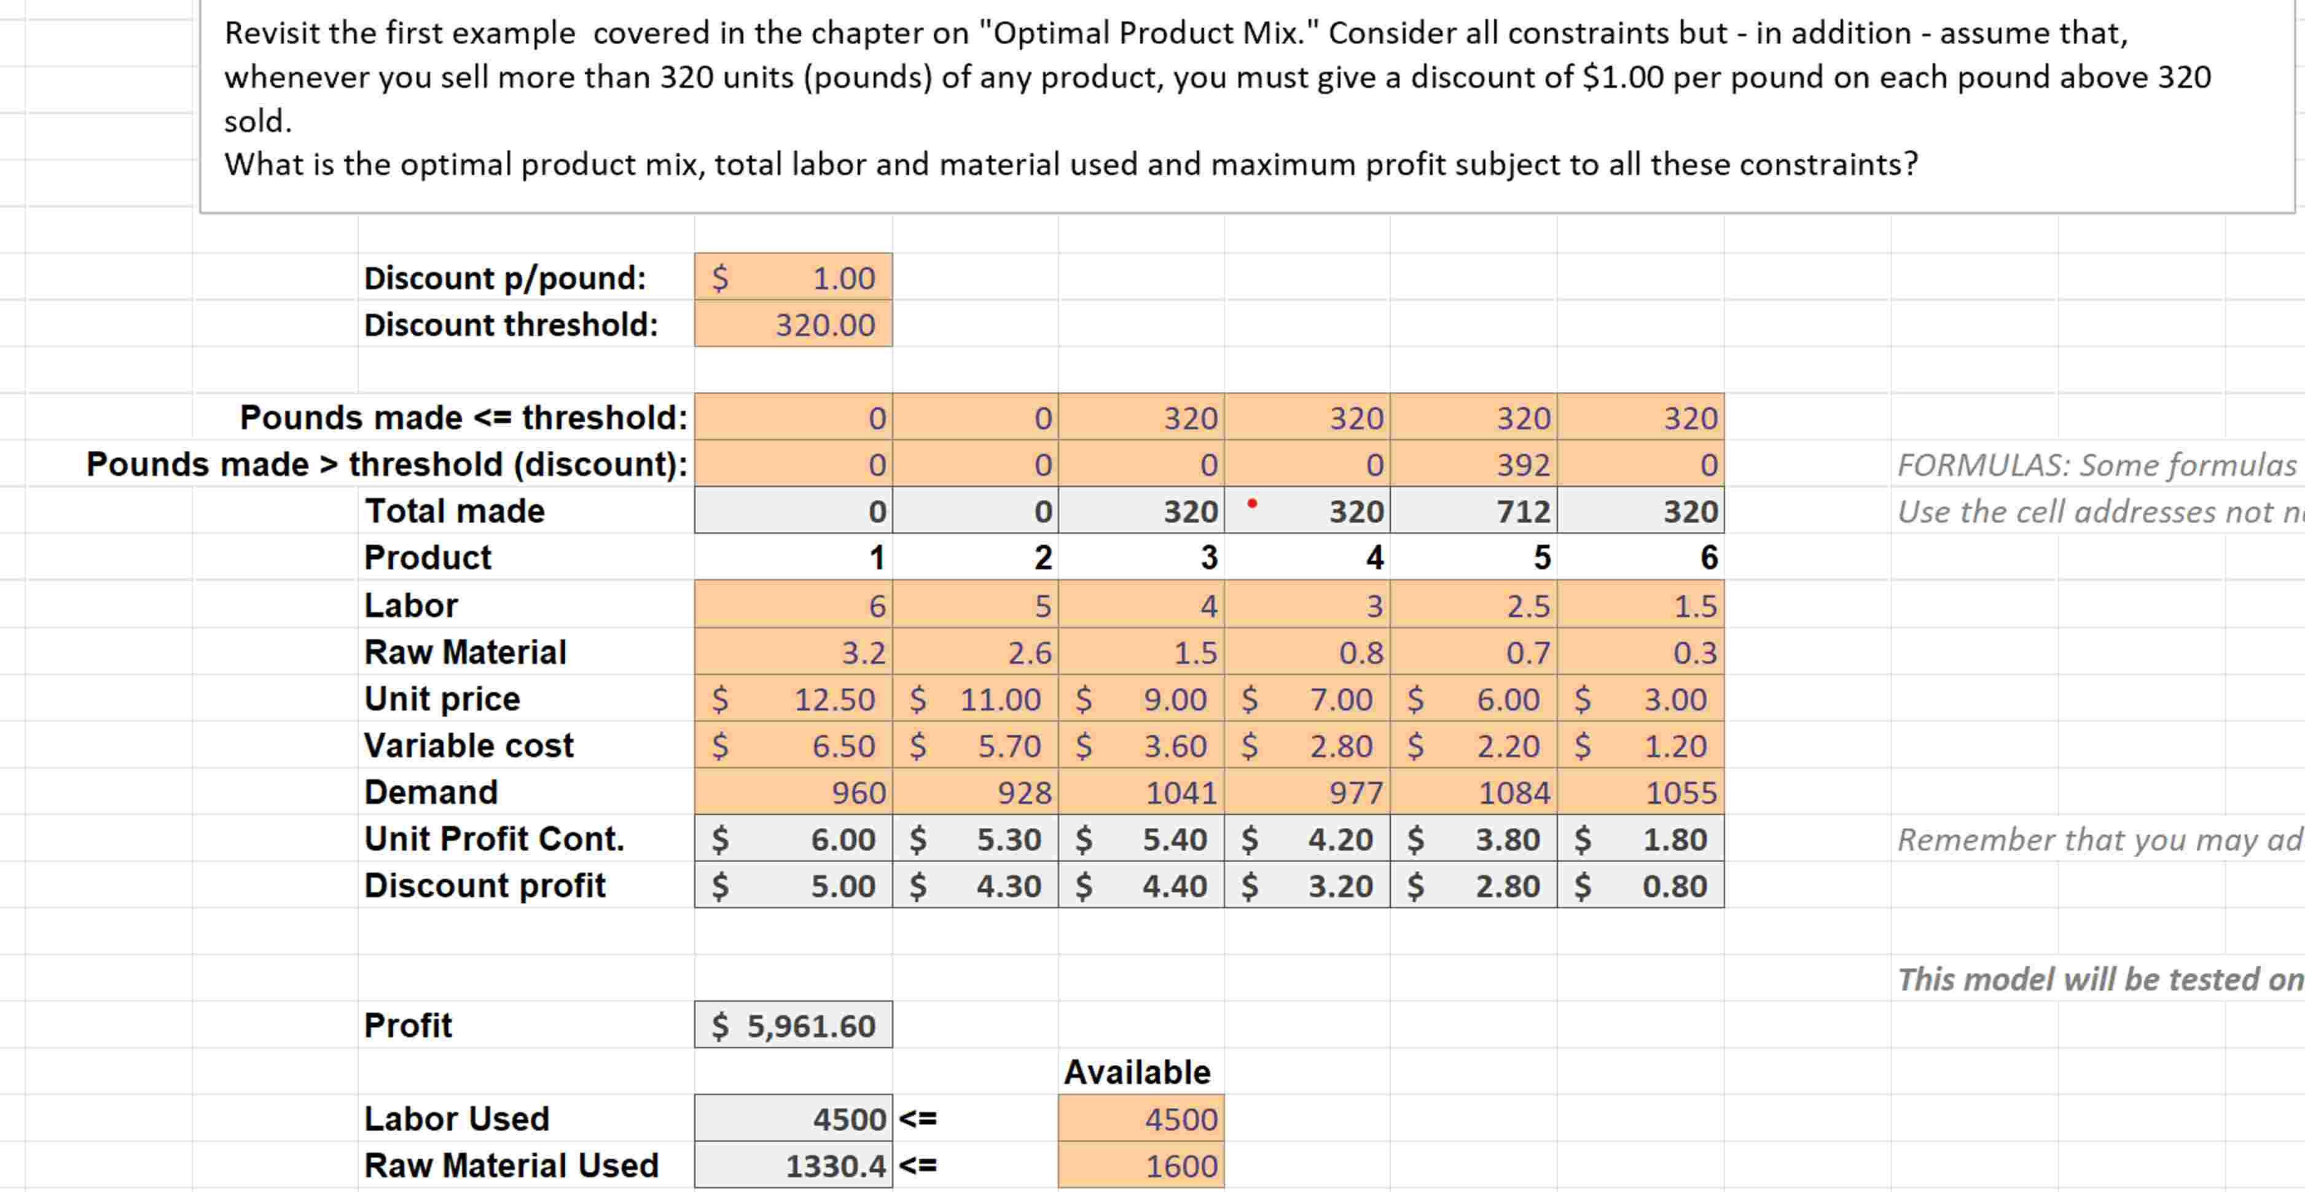
Task: Select the Unit price cell showing $12.50
Action: point(792,698)
